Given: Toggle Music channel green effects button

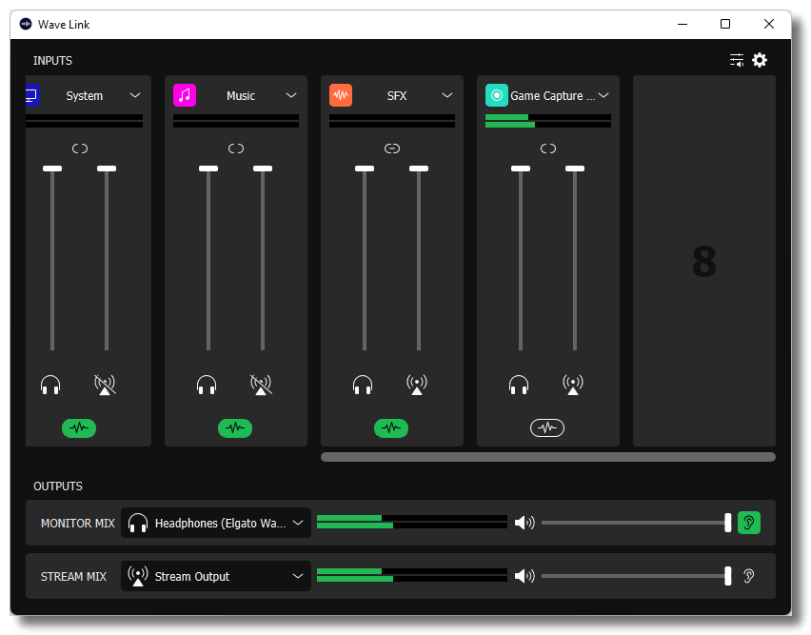Looking at the screenshot, I should click(235, 428).
